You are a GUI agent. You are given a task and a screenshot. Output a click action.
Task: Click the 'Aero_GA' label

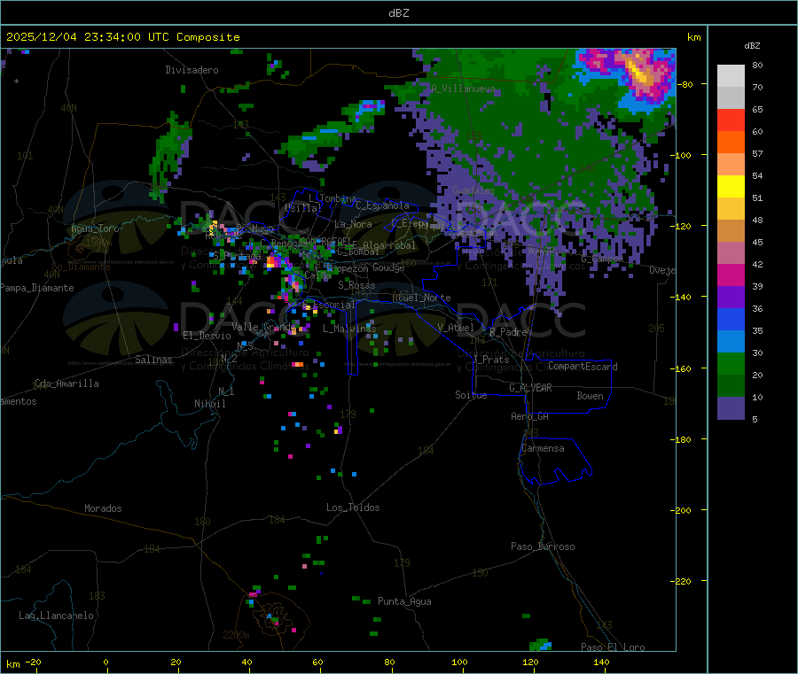(x=529, y=416)
